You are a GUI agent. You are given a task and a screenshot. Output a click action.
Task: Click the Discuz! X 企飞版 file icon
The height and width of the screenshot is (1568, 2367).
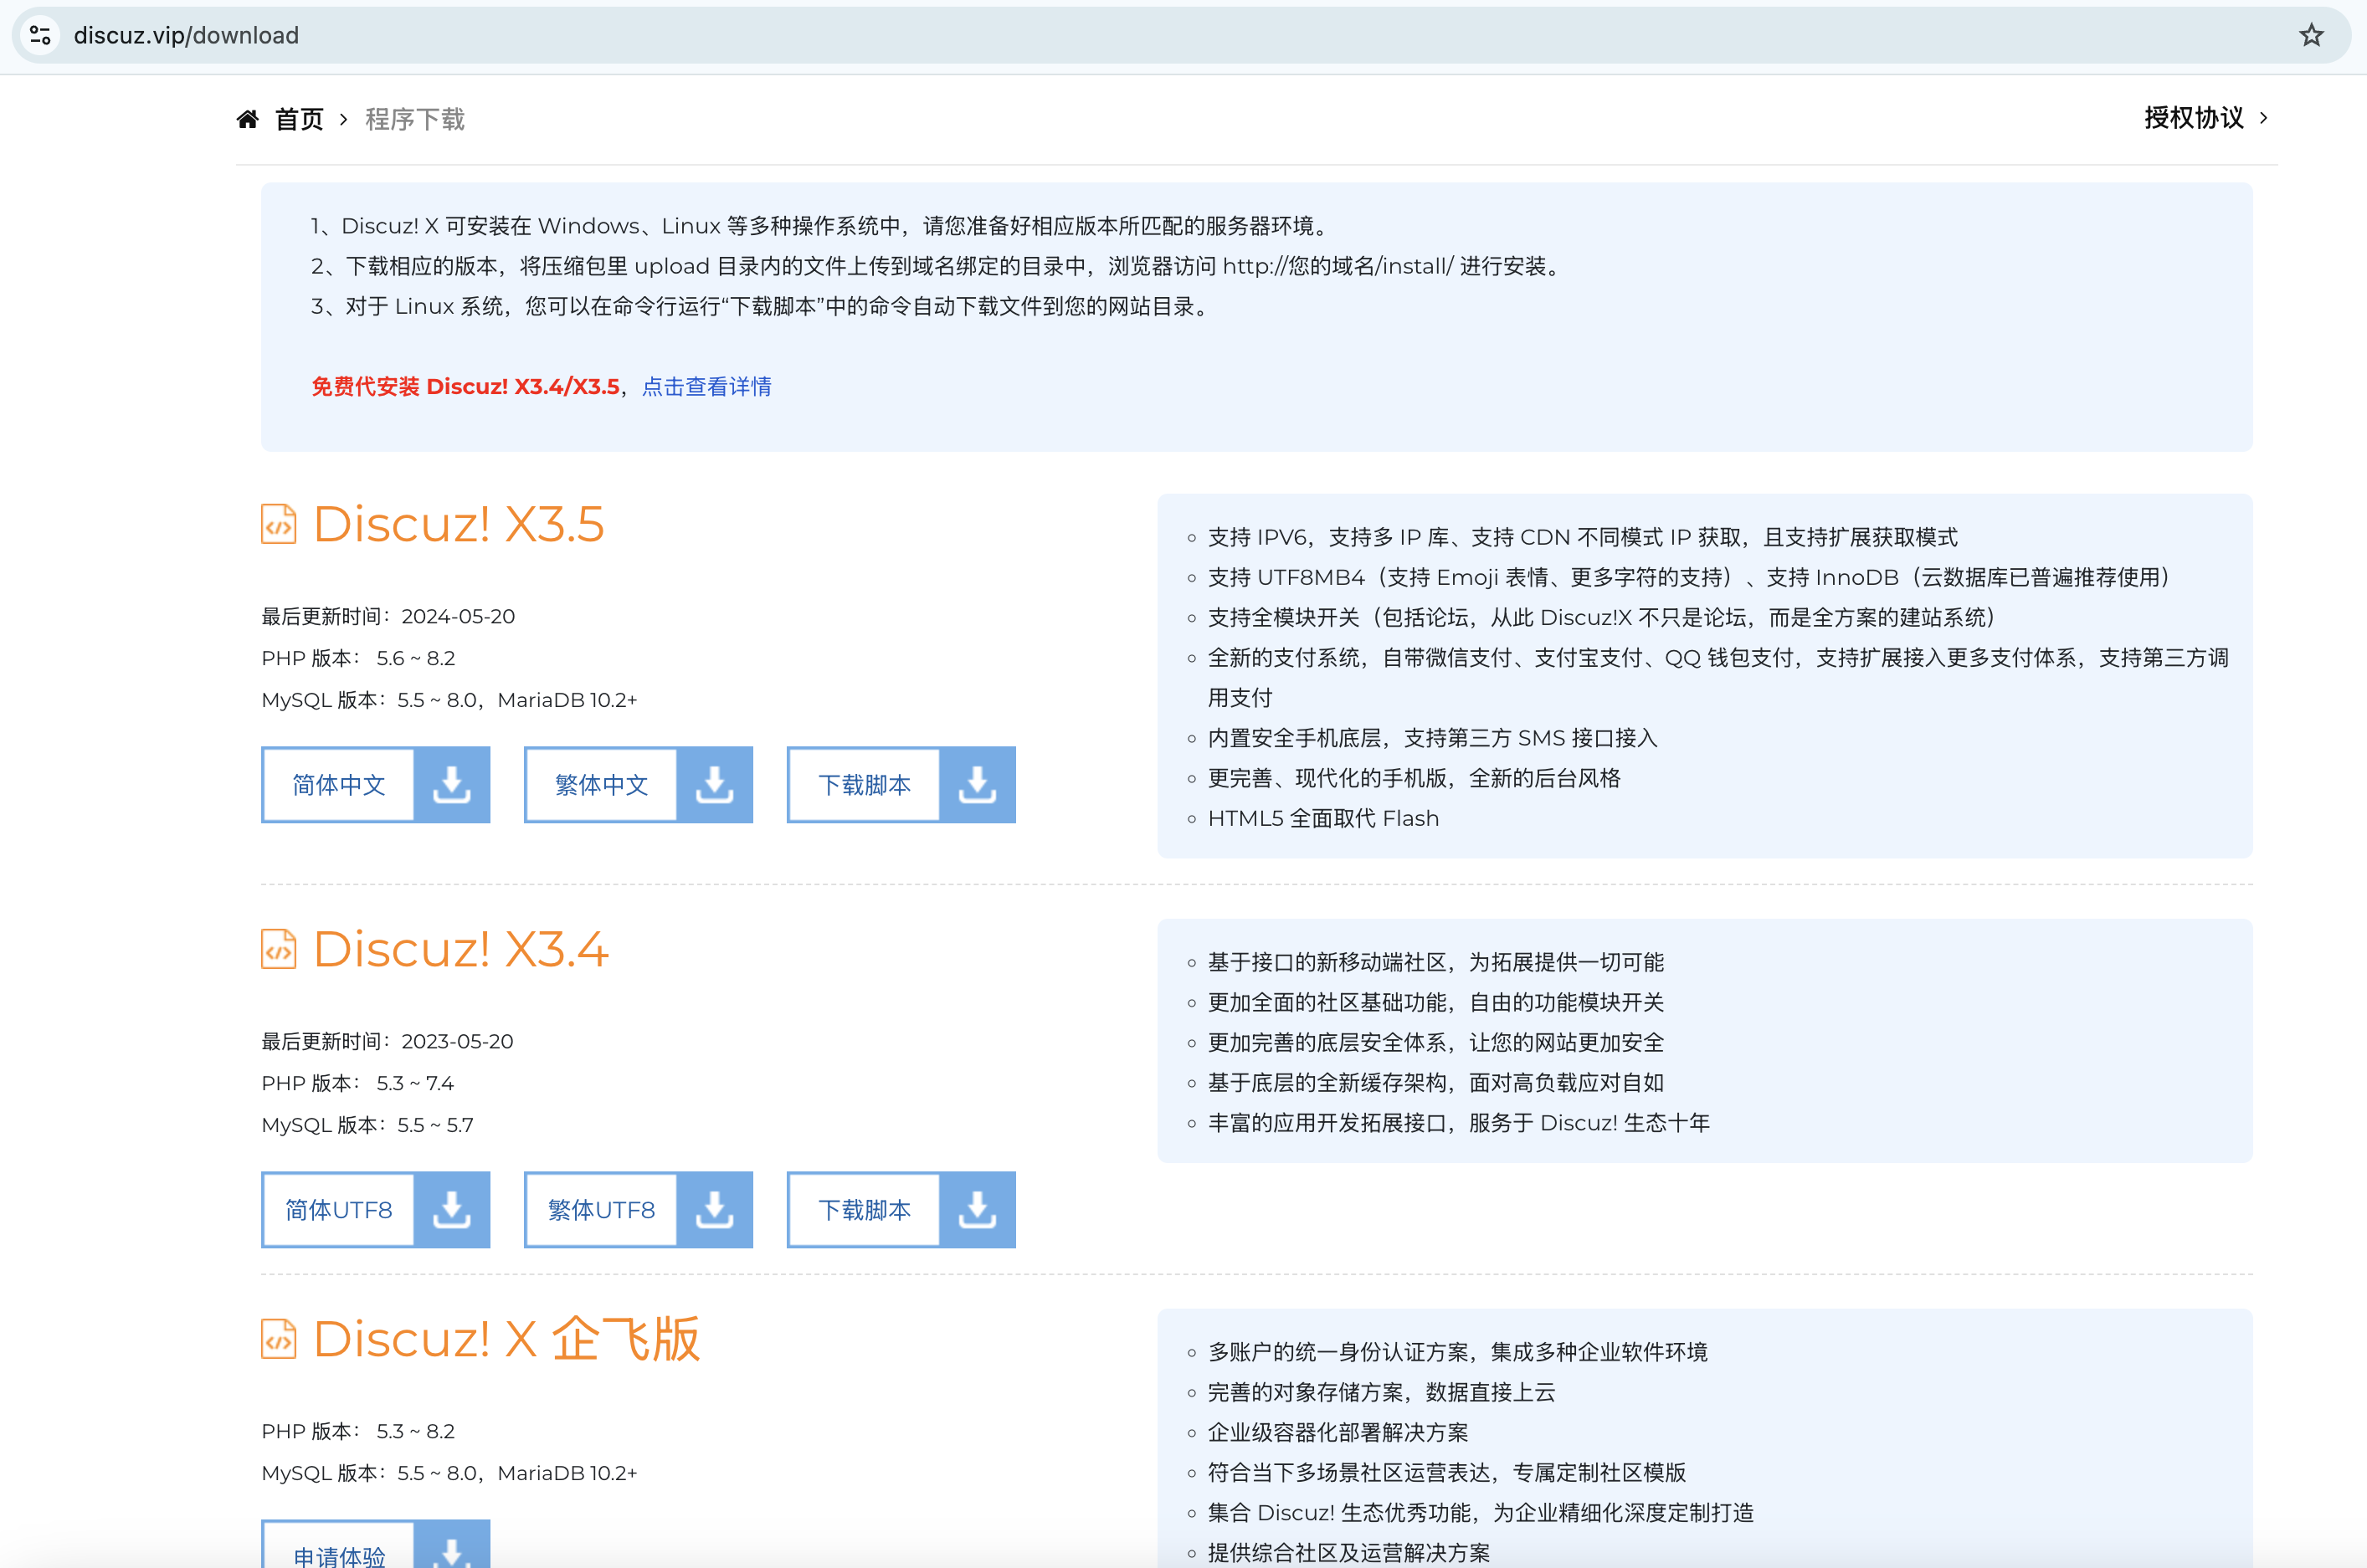click(279, 1339)
